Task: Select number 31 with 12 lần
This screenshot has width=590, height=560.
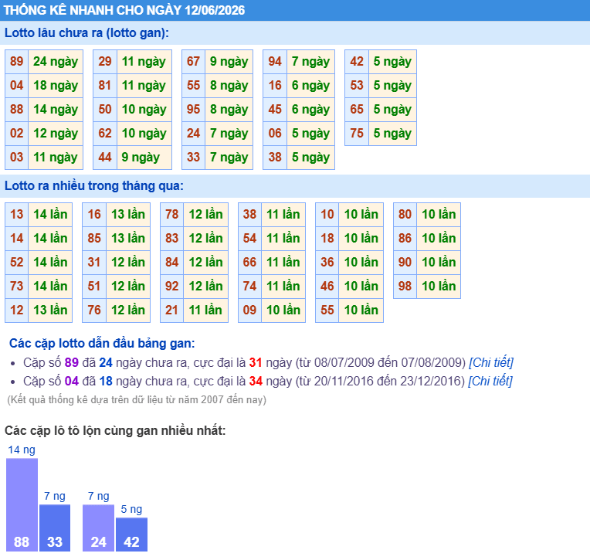Action: tap(94, 263)
